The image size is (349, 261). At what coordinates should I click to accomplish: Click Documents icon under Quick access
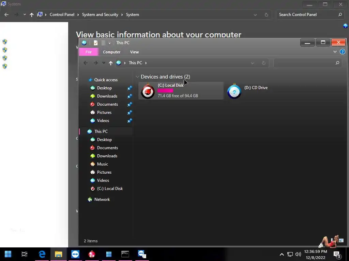(93, 104)
